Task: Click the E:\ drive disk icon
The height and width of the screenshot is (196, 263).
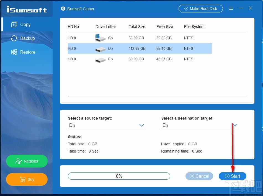Action: point(100,59)
